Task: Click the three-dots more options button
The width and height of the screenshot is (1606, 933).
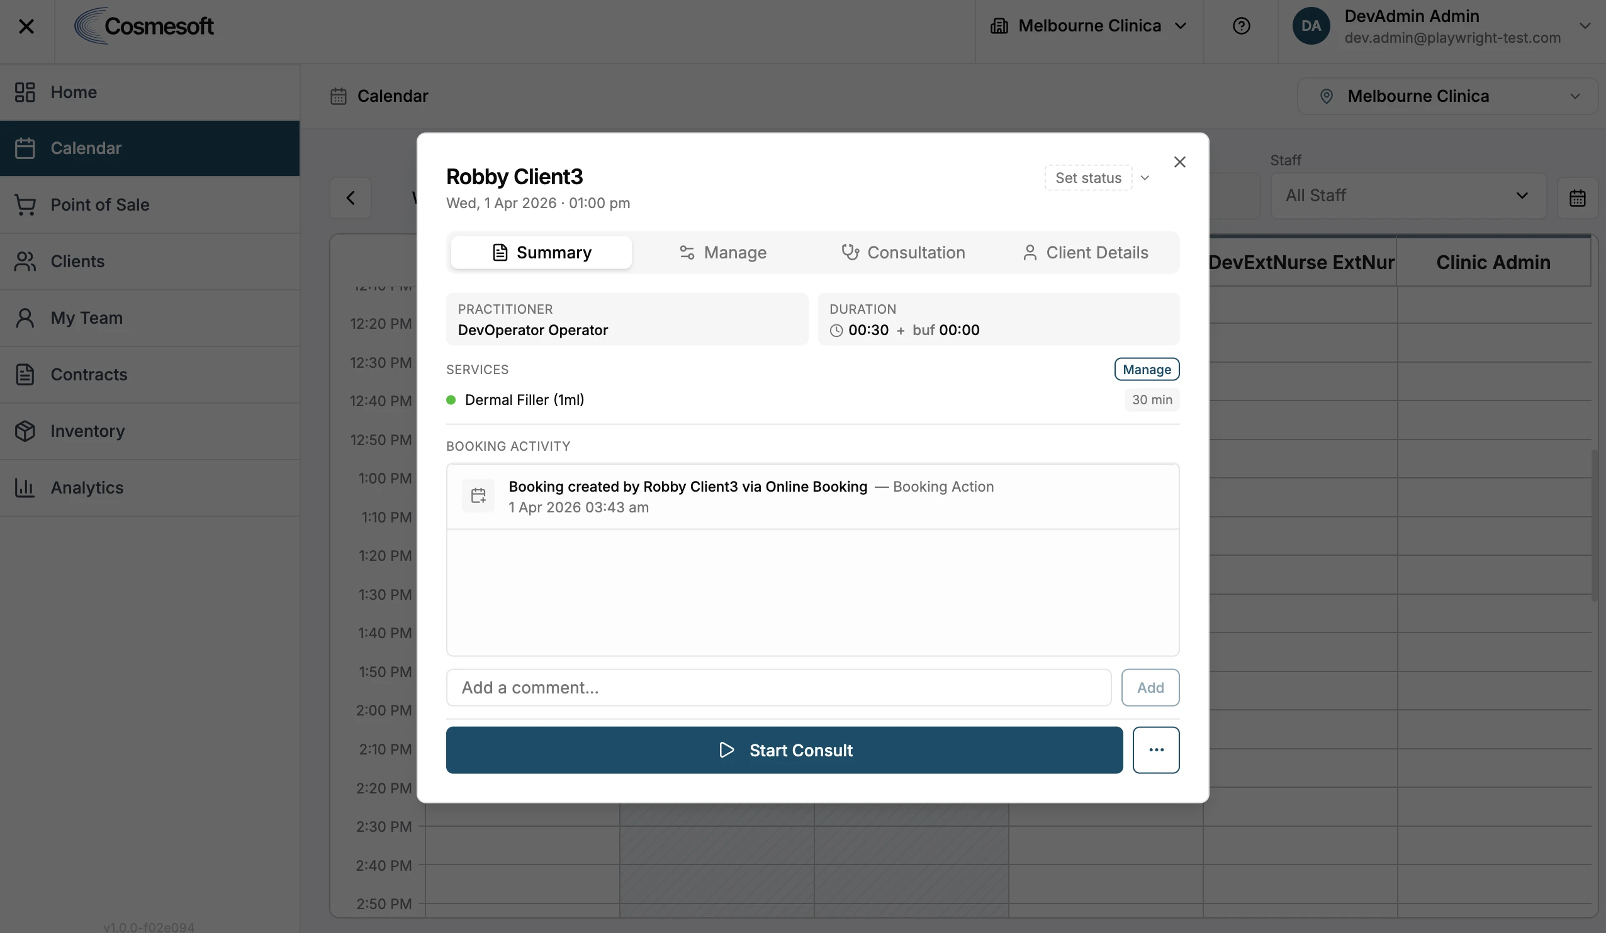Action: [x=1155, y=749]
